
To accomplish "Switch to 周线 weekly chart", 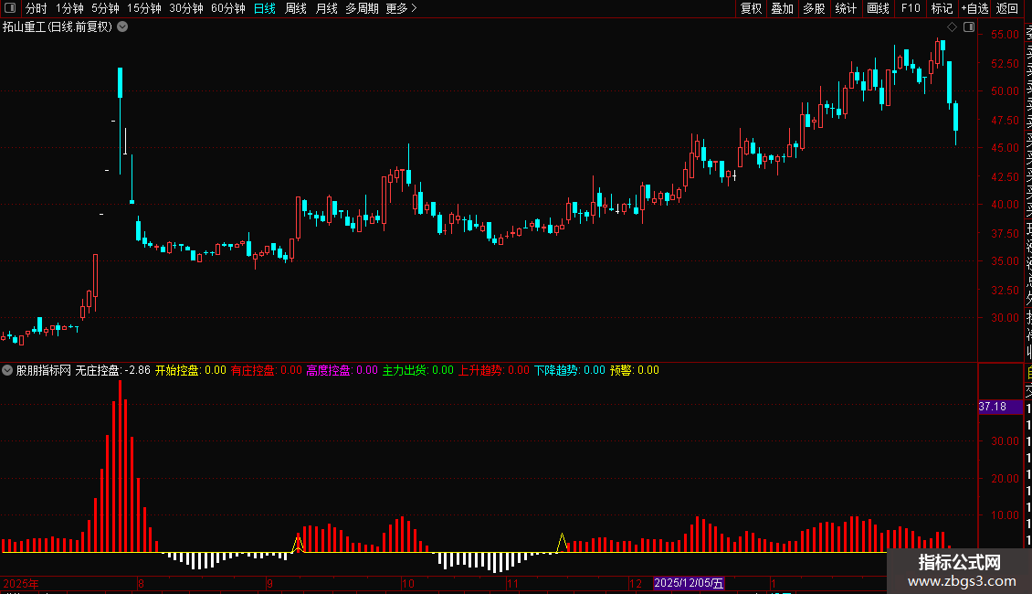I will click(x=296, y=8).
